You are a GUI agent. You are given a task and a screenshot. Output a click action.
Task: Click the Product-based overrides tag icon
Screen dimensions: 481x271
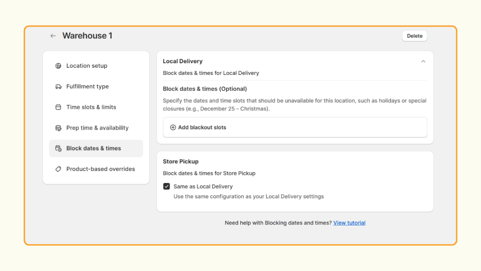point(58,169)
